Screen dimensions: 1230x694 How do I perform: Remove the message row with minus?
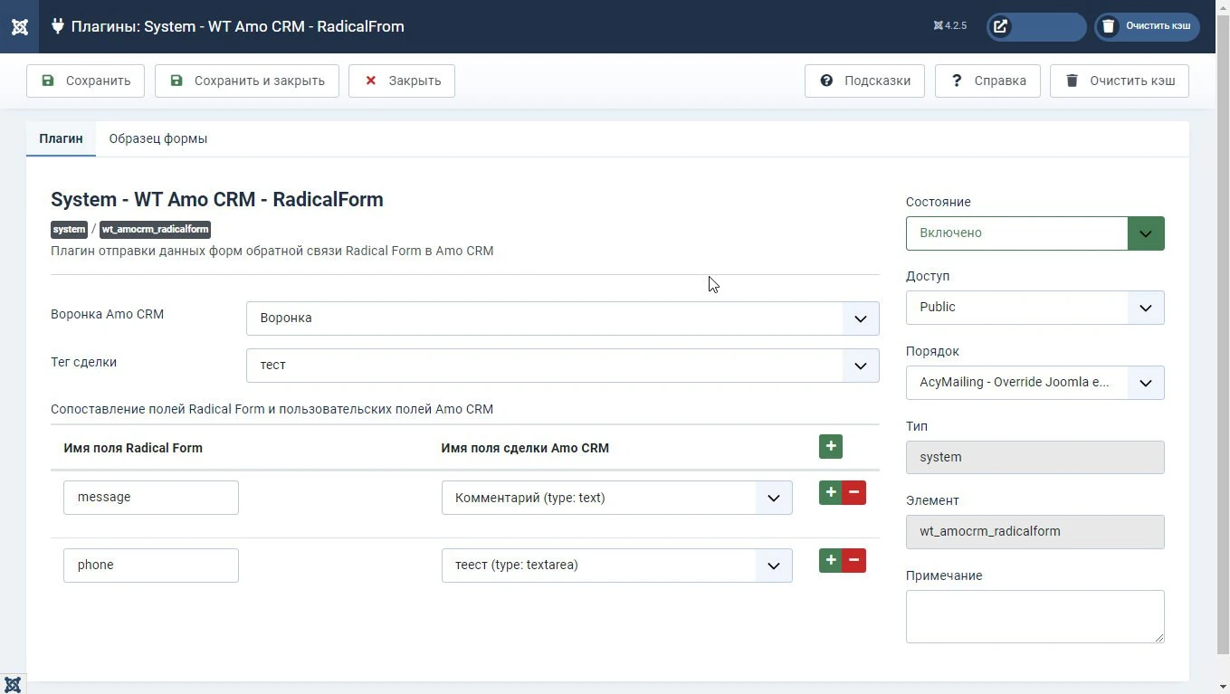pos(854,492)
